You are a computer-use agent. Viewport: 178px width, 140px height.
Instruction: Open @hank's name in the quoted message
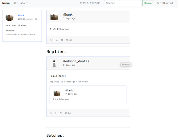69,91
